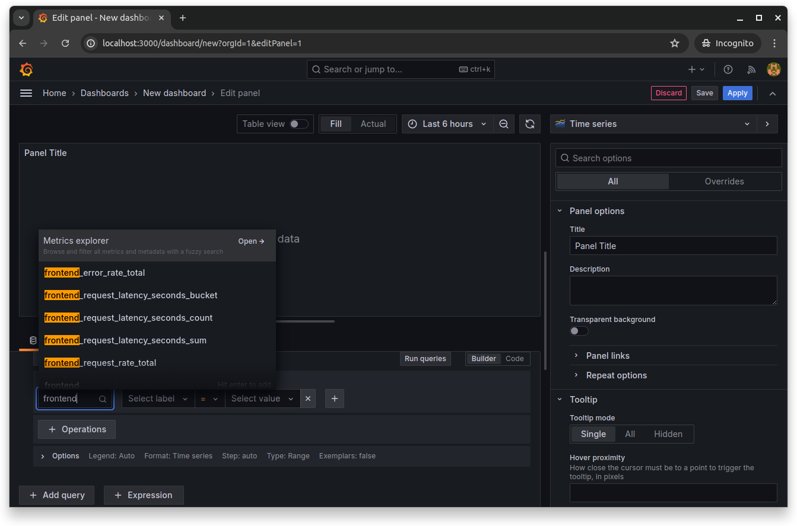The image size is (797, 526).
Task: Choose frontend_request_latency_seconds_bucket metric
Action: point(157,295)
